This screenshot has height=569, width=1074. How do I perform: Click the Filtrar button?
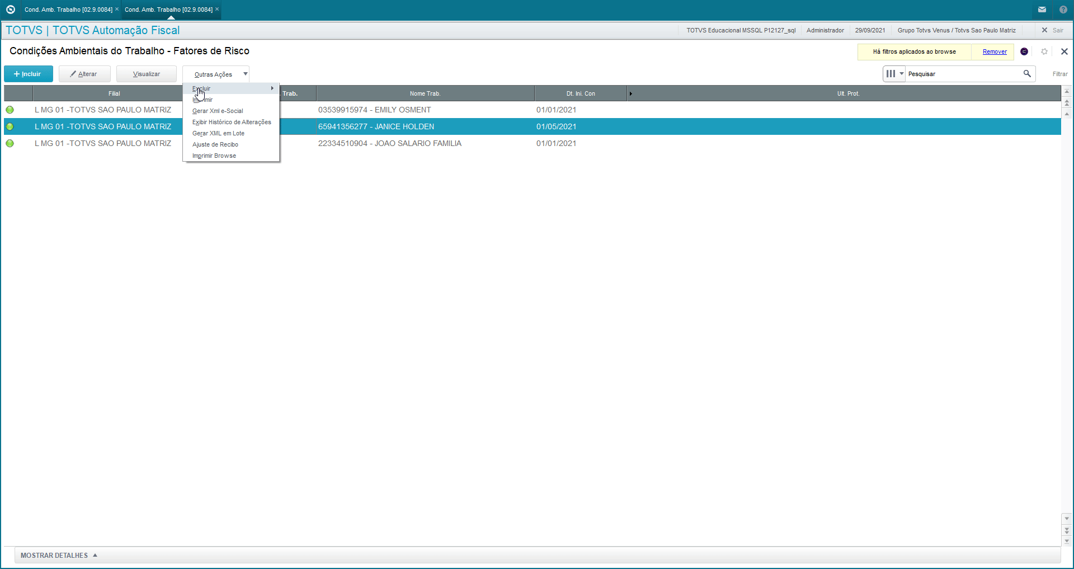tap(1060, 74)
